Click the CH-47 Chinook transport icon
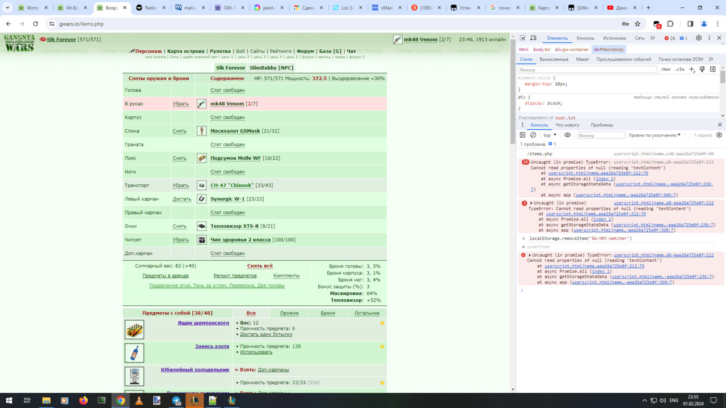This screenshot has width=726, height=408. click(201, 185)
